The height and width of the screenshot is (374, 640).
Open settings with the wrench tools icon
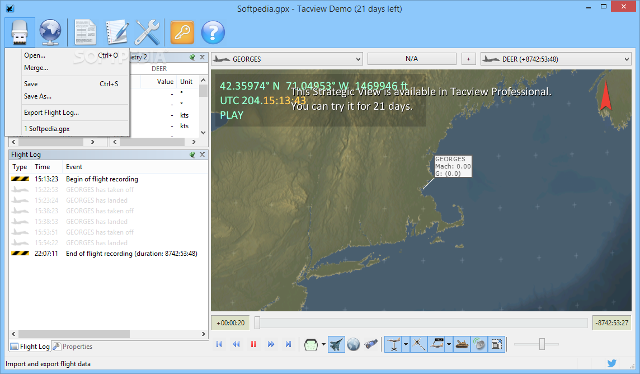click(x=147, y=32)
